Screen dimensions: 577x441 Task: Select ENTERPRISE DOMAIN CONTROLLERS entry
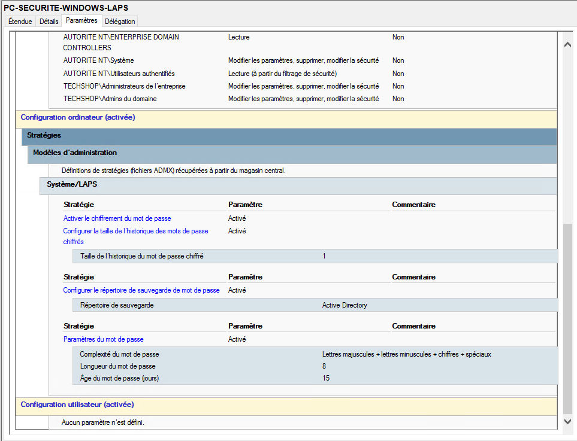click(x=121, y=42)
